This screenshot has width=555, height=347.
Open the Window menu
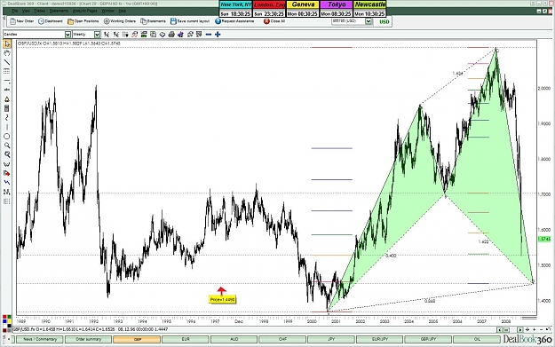[108, 11]
